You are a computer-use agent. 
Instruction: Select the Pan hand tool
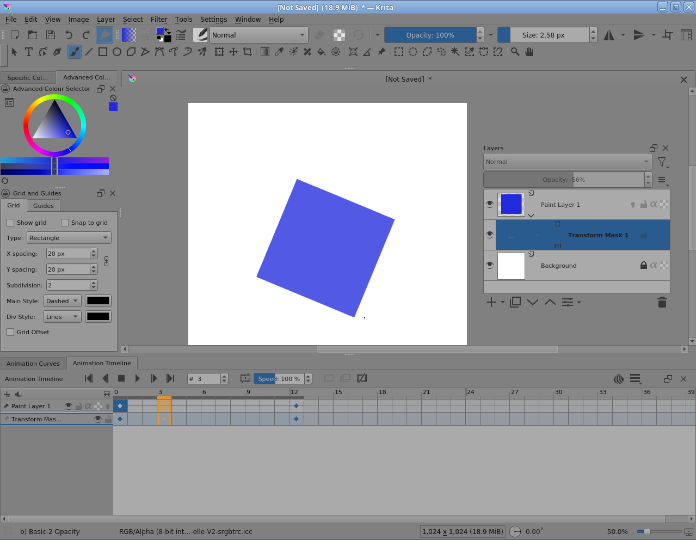pyautogui.click(x=529, y=52)
